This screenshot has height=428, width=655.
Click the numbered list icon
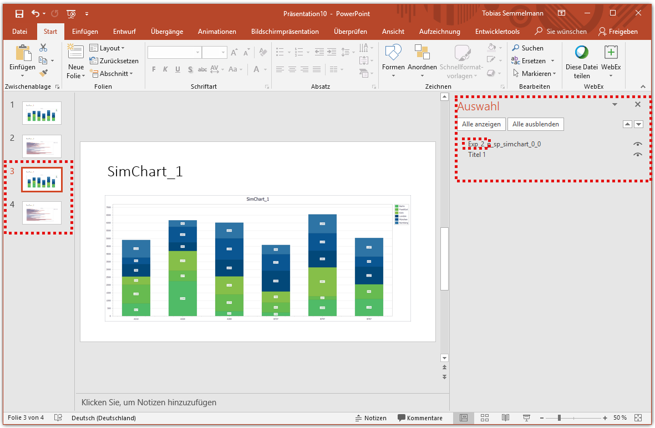point(299,52)
